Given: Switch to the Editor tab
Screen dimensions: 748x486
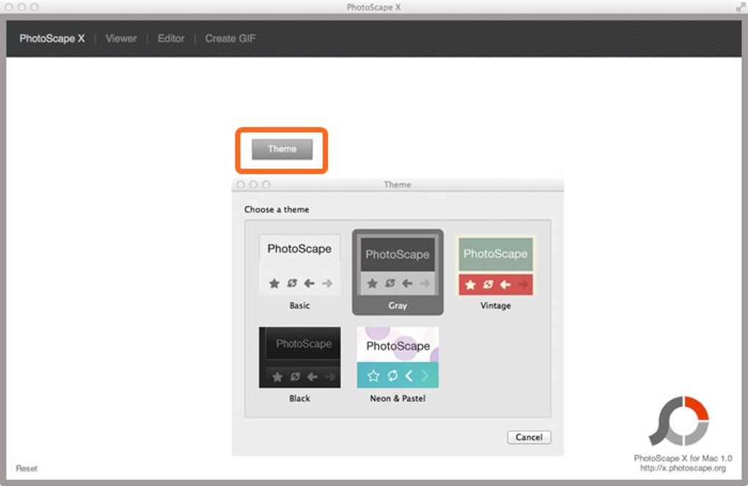Looking at the screenshot, I should [171, 39].
